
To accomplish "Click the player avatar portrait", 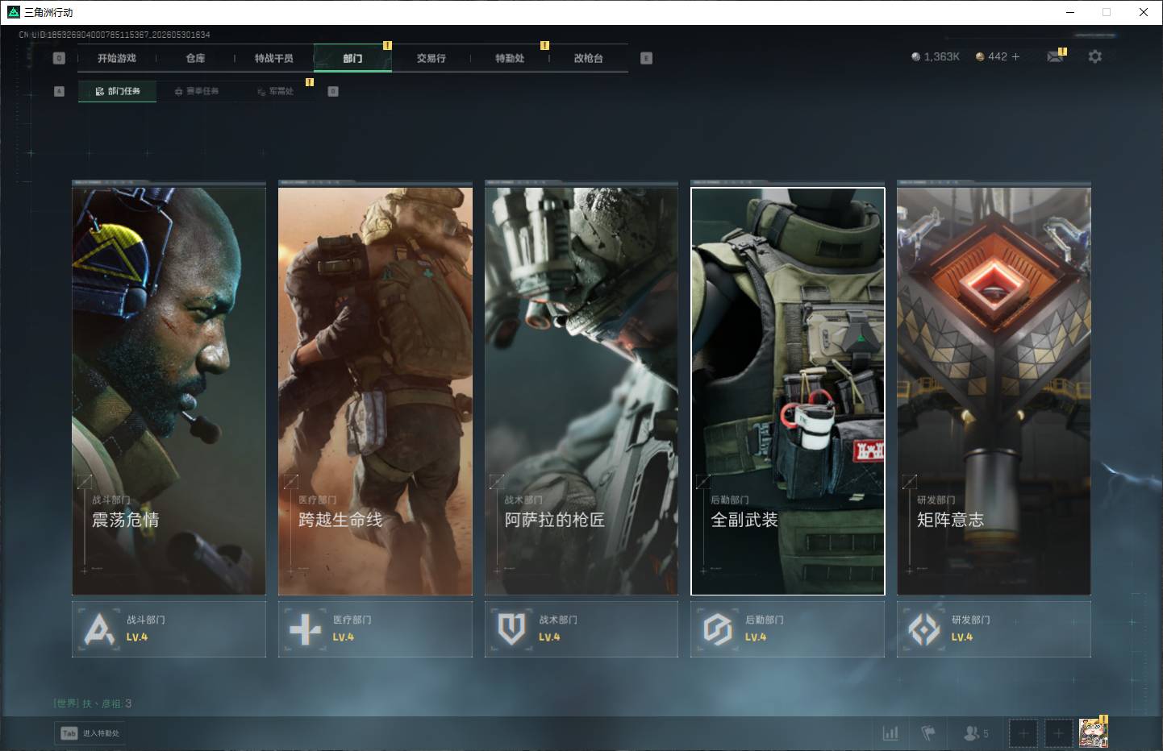I will coord(1094,732).
